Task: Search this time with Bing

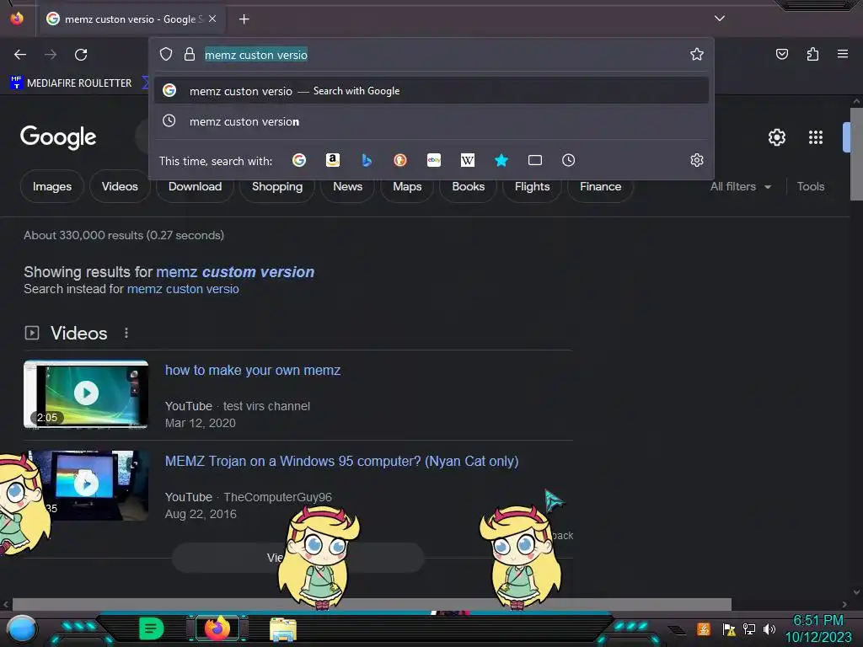Action: [x=367, y=160]
